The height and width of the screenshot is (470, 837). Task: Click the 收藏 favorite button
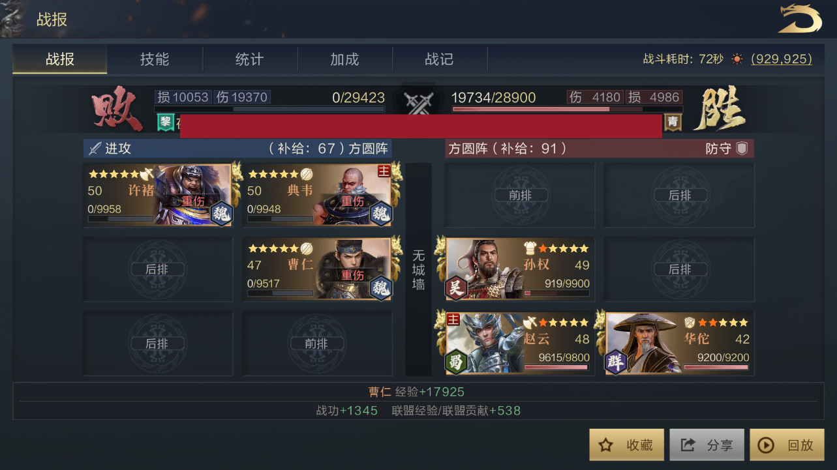(627, 445)
